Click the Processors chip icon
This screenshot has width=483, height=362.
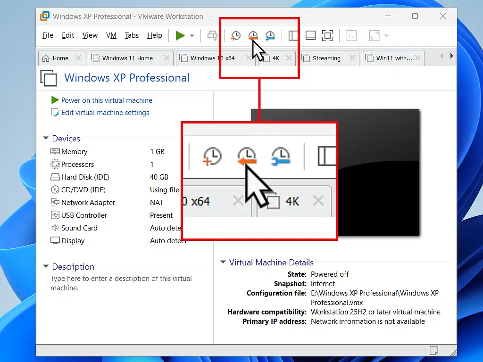pyautogui.click(x=55, y=164)
